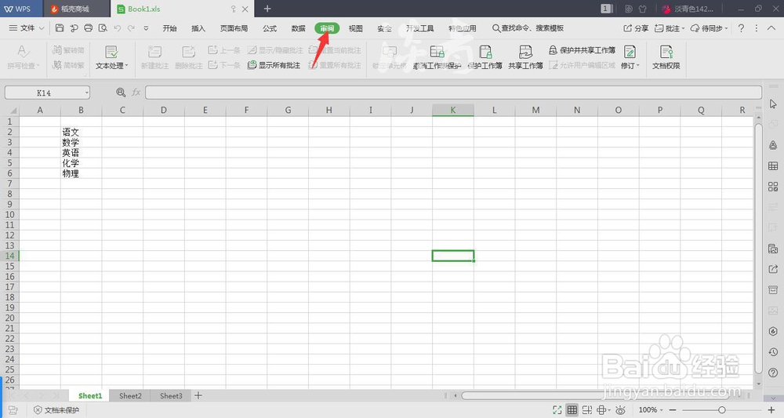Viewport: 784px width, 418px height.
Task: Expand the 修订 track changes dropdown
Action: tap(638, 66)
